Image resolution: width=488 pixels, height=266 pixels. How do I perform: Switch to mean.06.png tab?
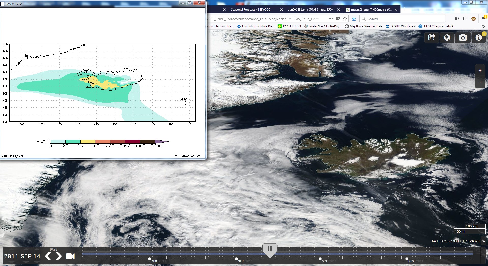coord(371,10)
